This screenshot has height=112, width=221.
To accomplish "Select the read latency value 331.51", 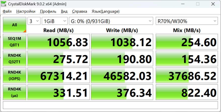I will (x=59, y=92).
